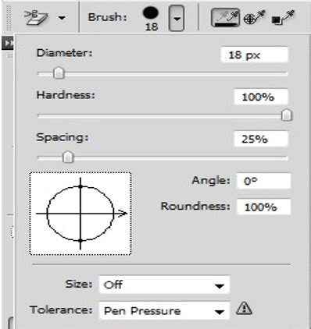Click the brush angle arrow in preview
Image resolution: width=311 pixels, height=329 pixels.
[122, 214]
